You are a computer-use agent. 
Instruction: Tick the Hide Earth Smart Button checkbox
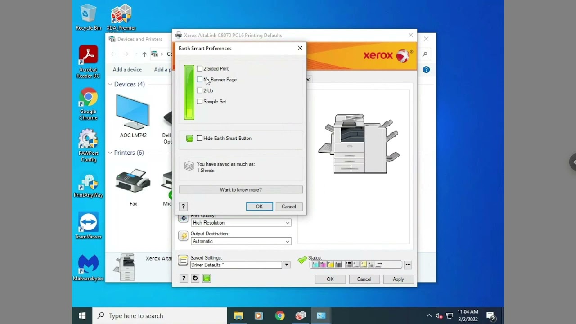(200, 139)
